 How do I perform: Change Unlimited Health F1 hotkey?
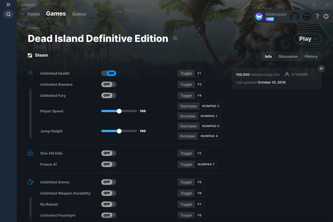tap(200, 73)
